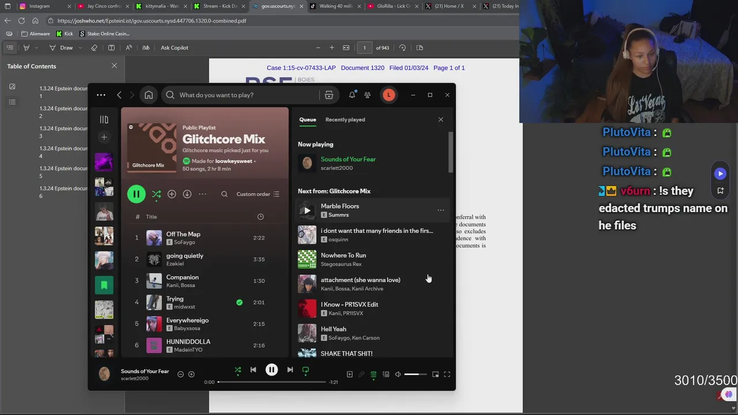Switch to the Recently played tab
738x415 pixels.
[345, 120]
